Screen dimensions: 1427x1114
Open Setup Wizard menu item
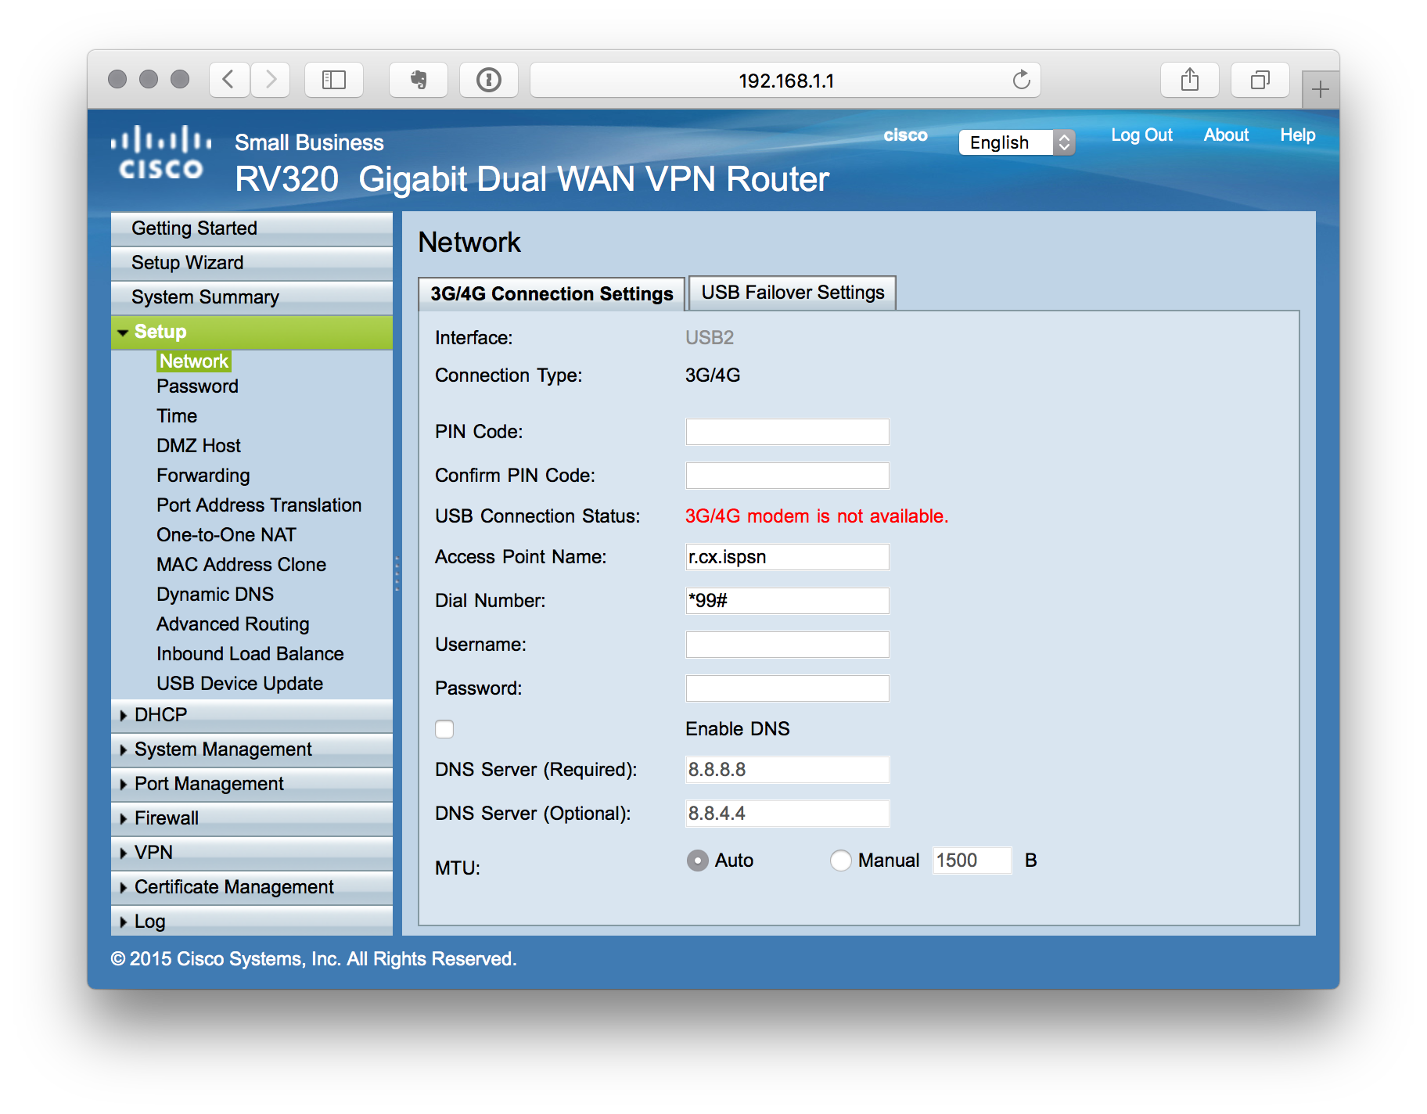[252, 263]
